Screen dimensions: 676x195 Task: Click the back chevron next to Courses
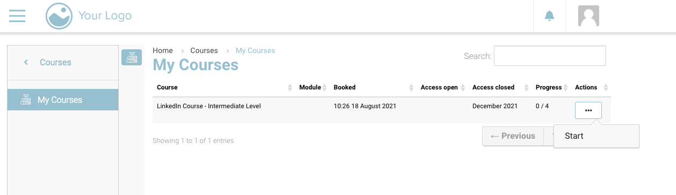click(26, 62)
